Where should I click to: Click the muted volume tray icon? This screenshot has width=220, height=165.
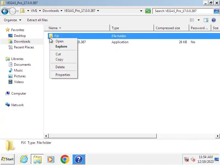(x=193, y=159)
